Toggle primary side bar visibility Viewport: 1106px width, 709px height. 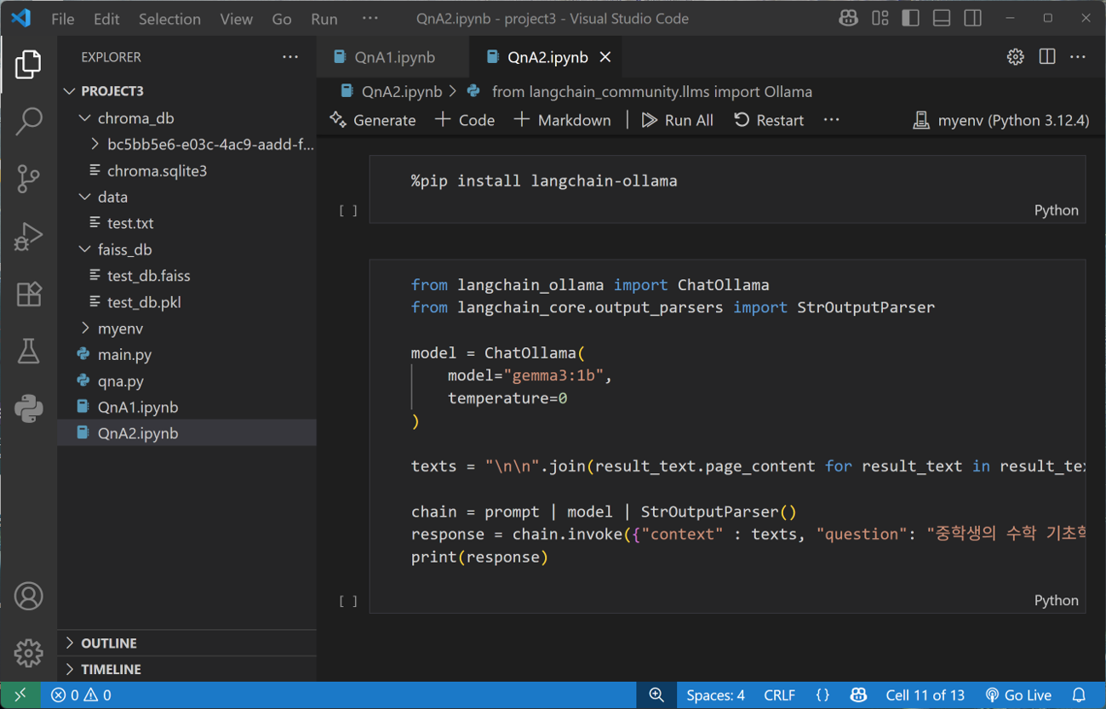click(910, 18)
